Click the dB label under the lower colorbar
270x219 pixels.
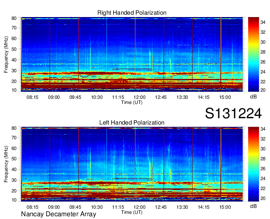253,206
